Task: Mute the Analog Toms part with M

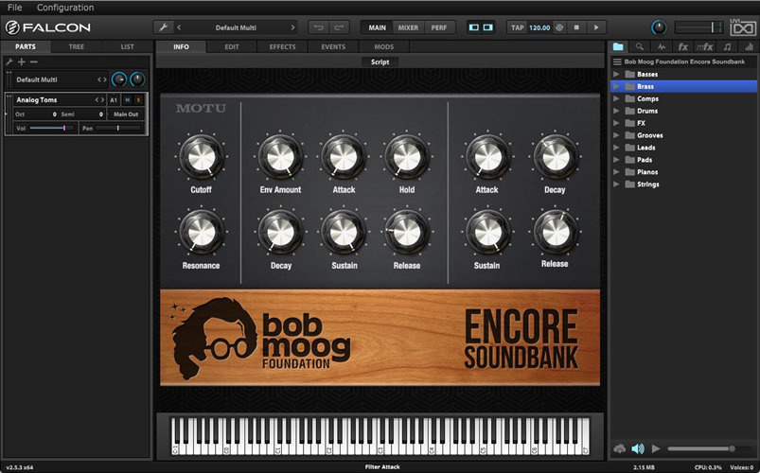Action: [x=128, y=100]
